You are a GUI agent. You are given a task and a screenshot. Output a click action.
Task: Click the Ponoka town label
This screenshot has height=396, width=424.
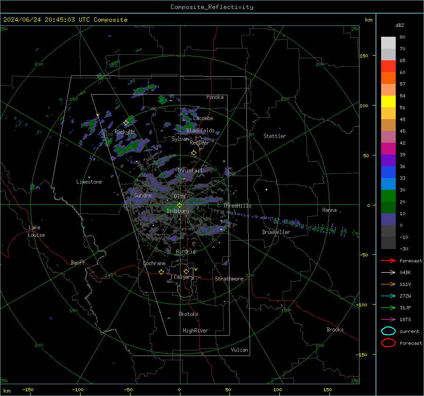pyautogui.click(x=215, y=97)
